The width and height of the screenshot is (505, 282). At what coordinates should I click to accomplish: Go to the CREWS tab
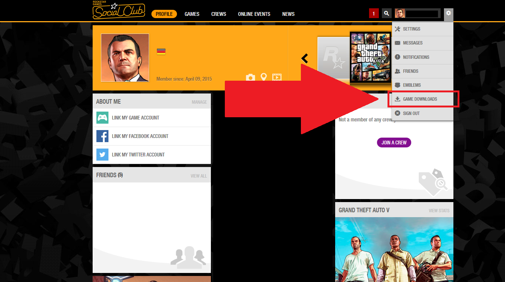click(x=219, y=14)
